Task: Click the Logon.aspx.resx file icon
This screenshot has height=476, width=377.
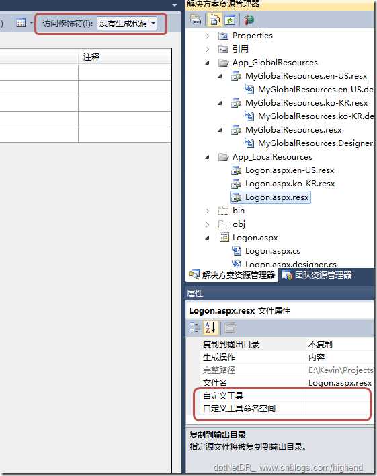Action: pyautogui.click(x=236, y=197)
